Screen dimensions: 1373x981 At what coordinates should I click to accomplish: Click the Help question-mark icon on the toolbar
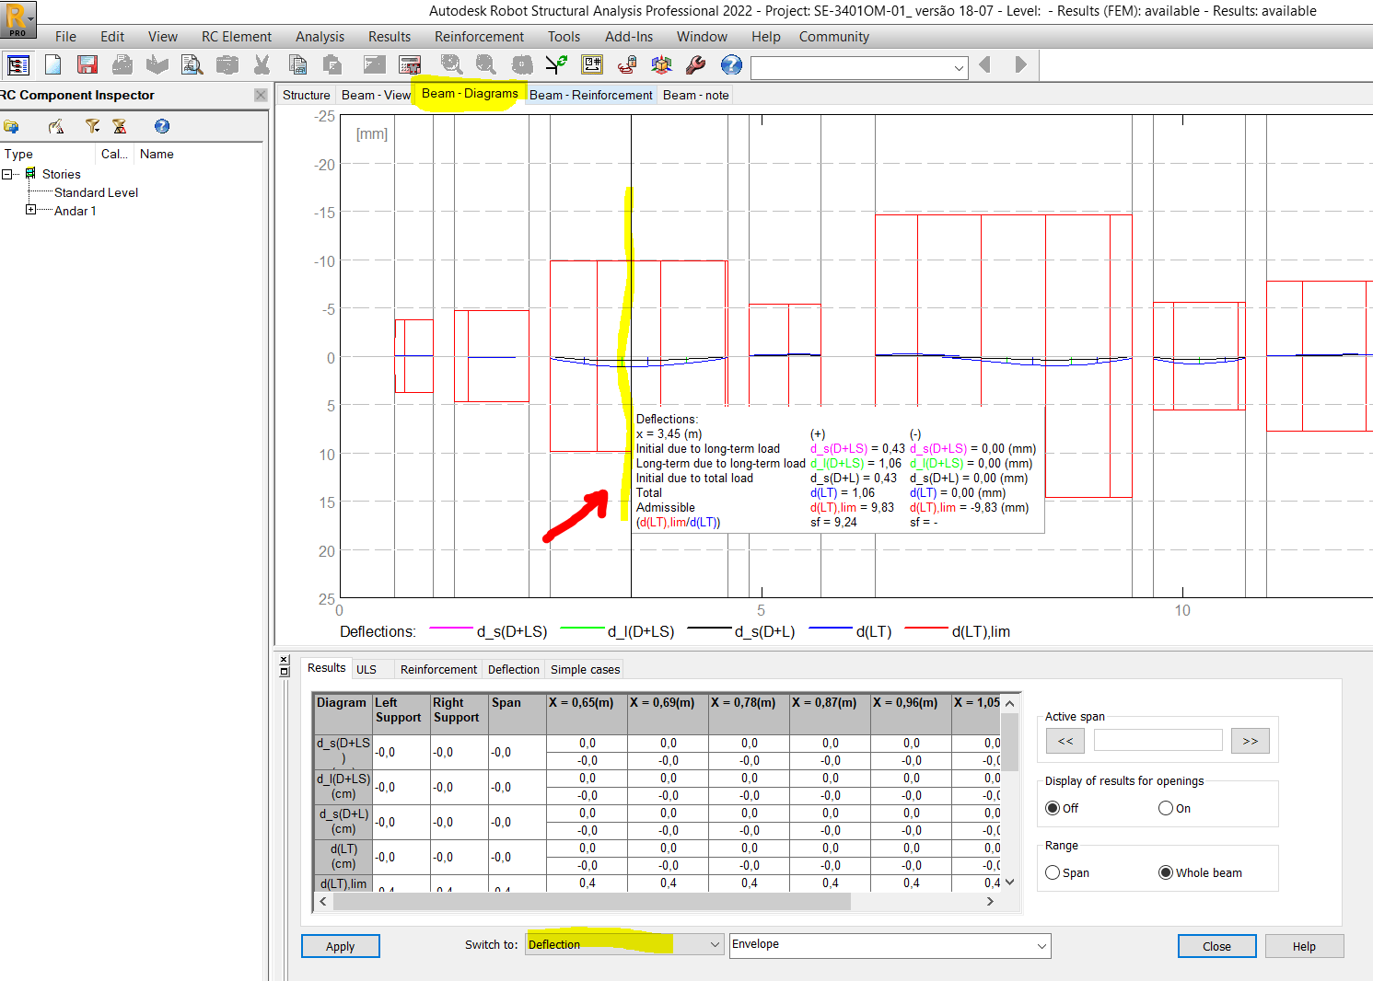729,65
